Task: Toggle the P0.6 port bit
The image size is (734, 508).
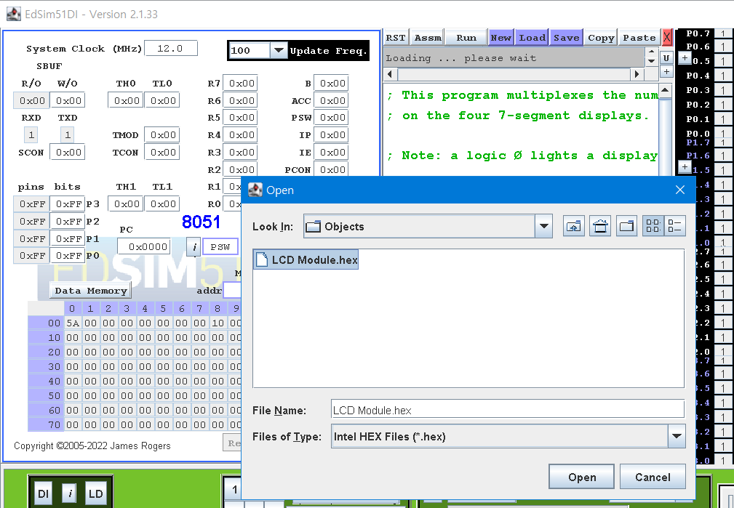Action: click(x=723, y=47)
